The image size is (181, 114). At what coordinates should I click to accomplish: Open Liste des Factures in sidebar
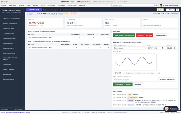(x=9, y=38)
